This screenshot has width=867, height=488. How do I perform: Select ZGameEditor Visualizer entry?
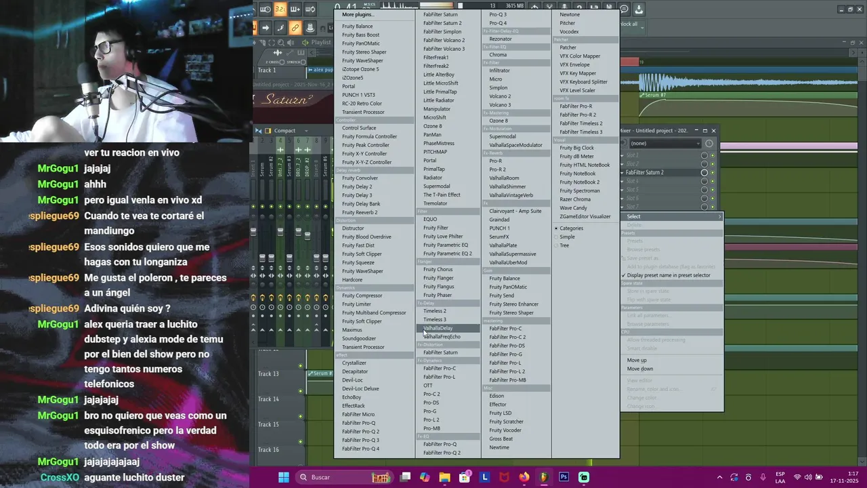pyautogui.click(x=585, y=216)
